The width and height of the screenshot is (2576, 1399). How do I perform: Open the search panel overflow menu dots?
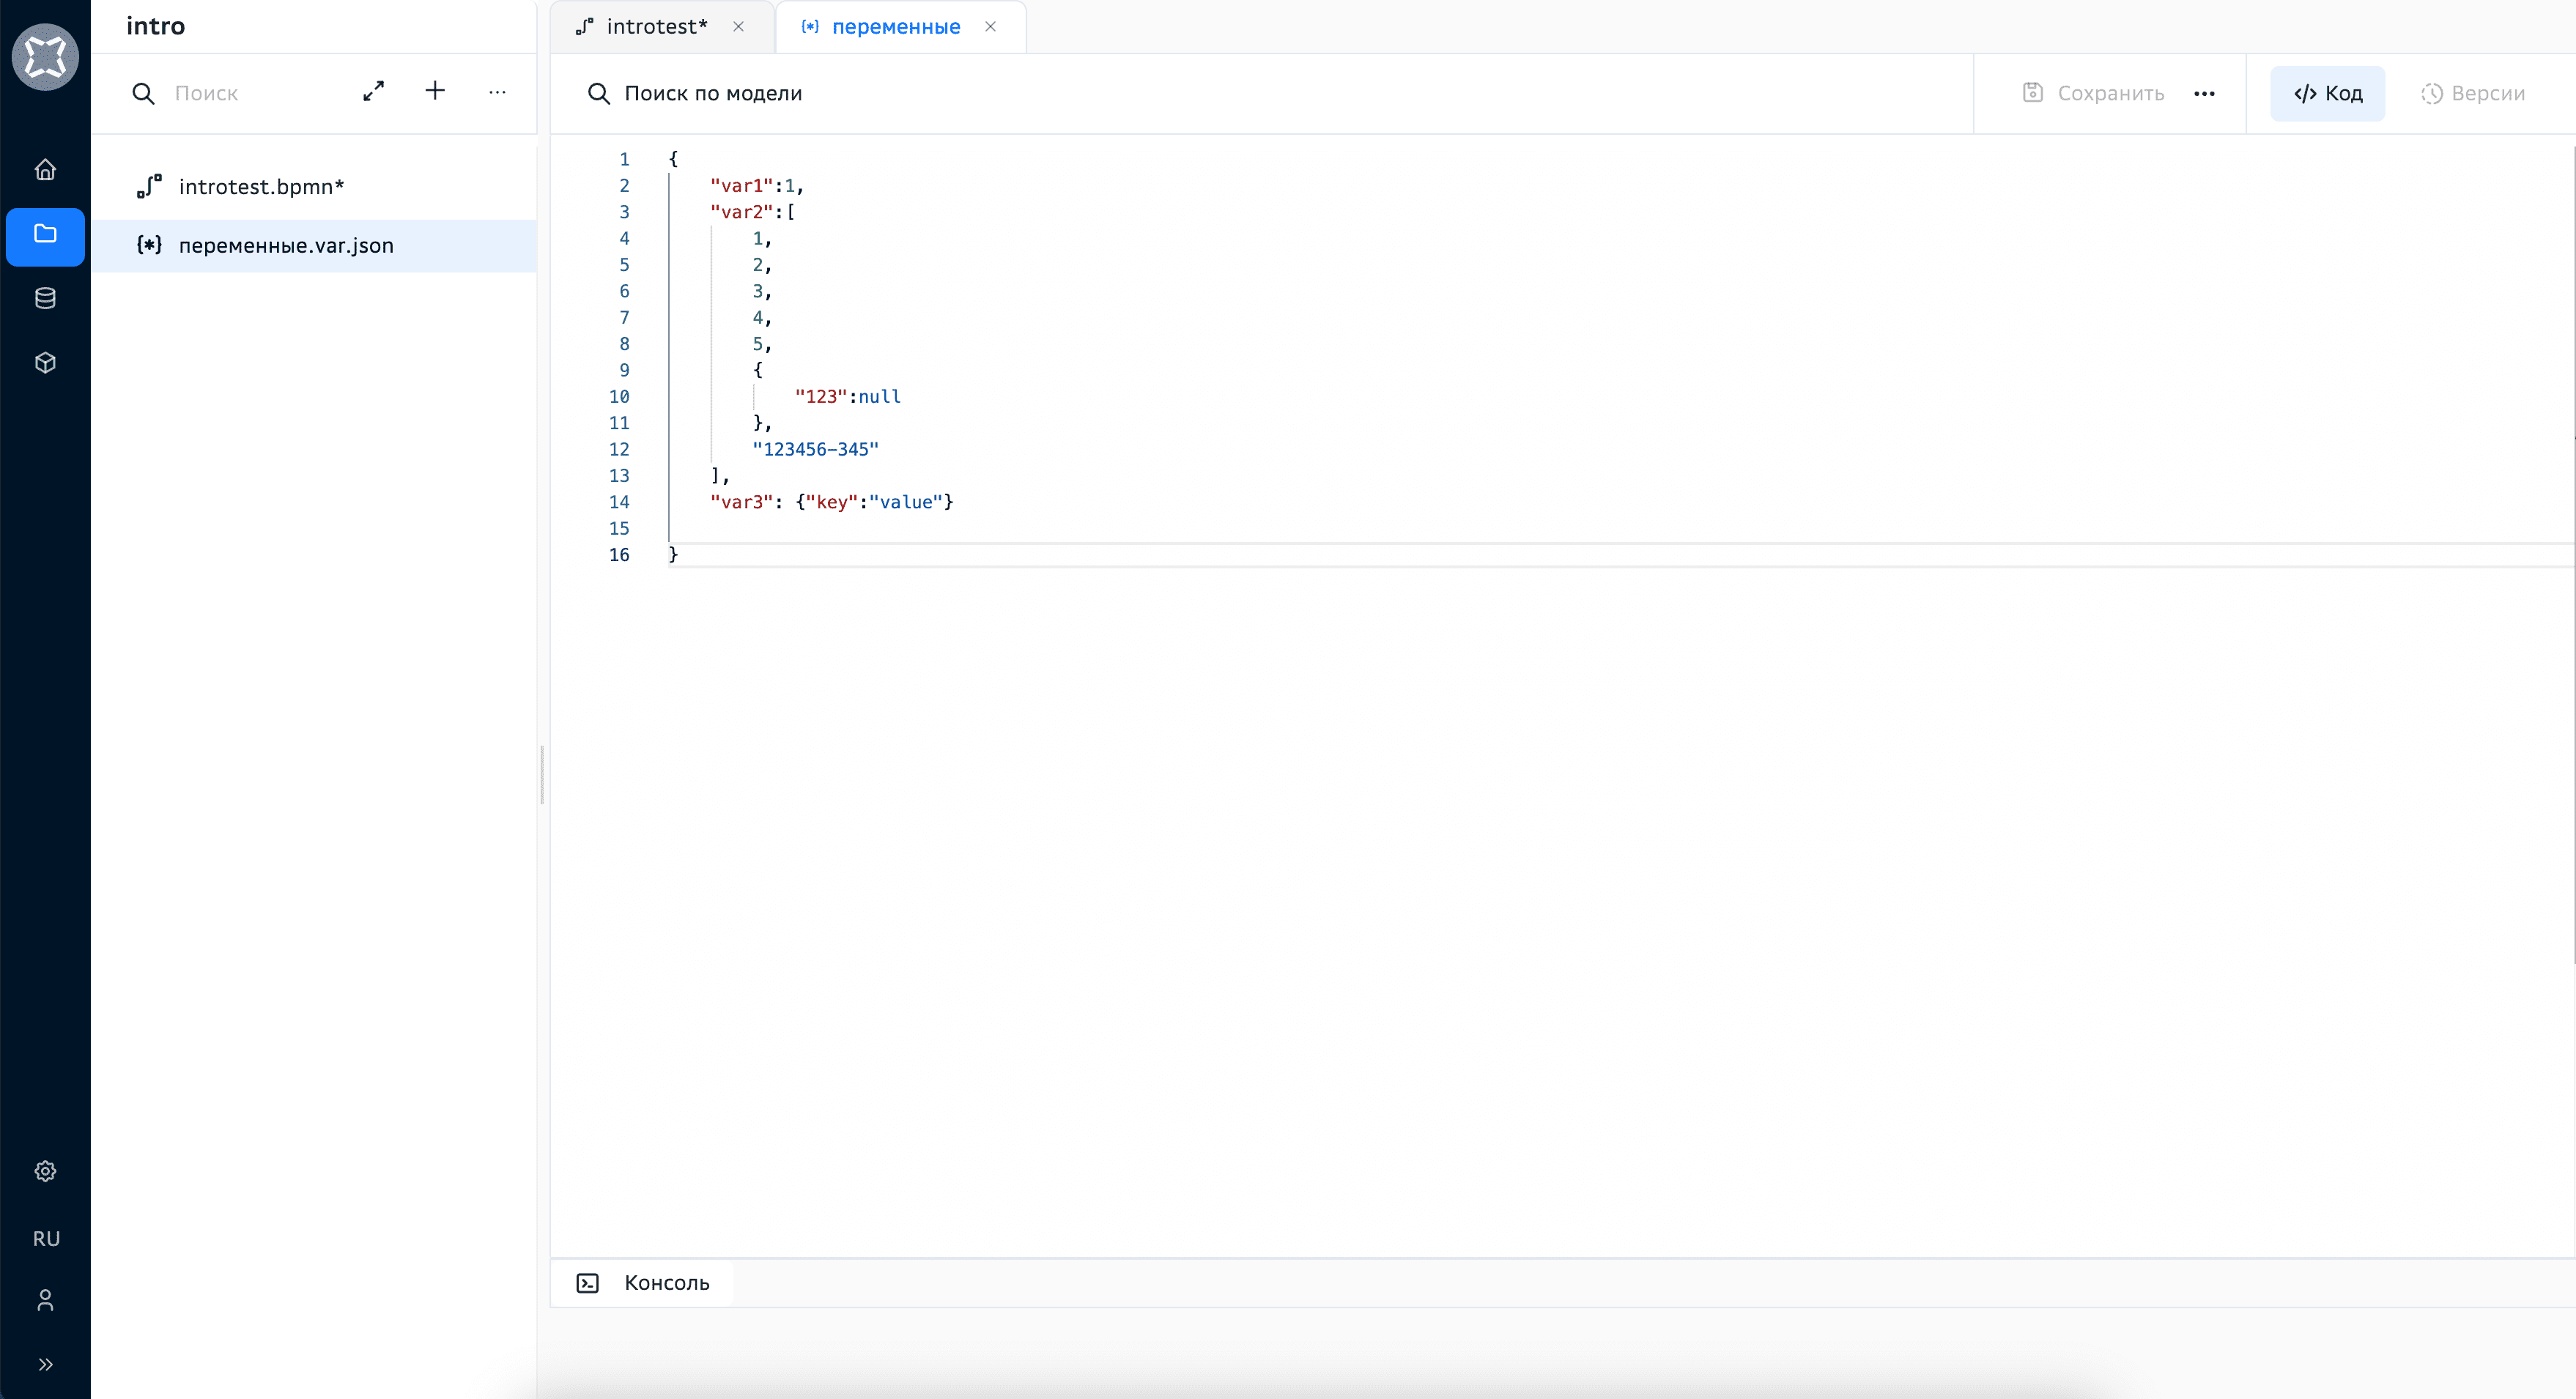(x=497, y=92)
